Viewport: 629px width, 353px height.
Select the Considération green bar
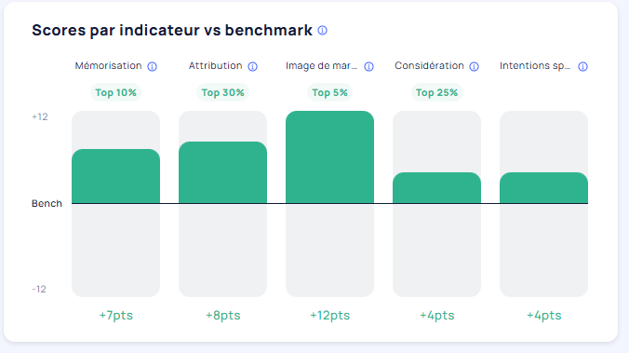436,188
